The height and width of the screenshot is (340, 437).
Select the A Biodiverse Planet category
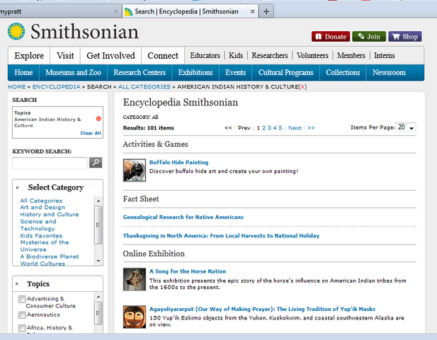tap(50, 256)
